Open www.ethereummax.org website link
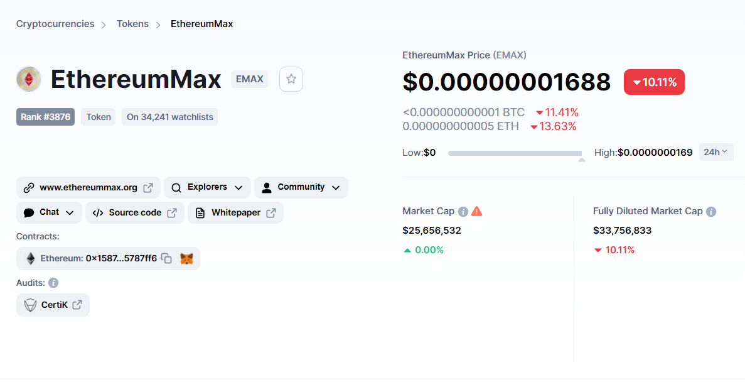The width and height of the screenshot is (745, 382). tap(88, 187)
